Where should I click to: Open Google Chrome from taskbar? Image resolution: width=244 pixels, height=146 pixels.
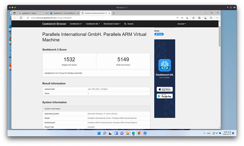click(x=139, y=133)
